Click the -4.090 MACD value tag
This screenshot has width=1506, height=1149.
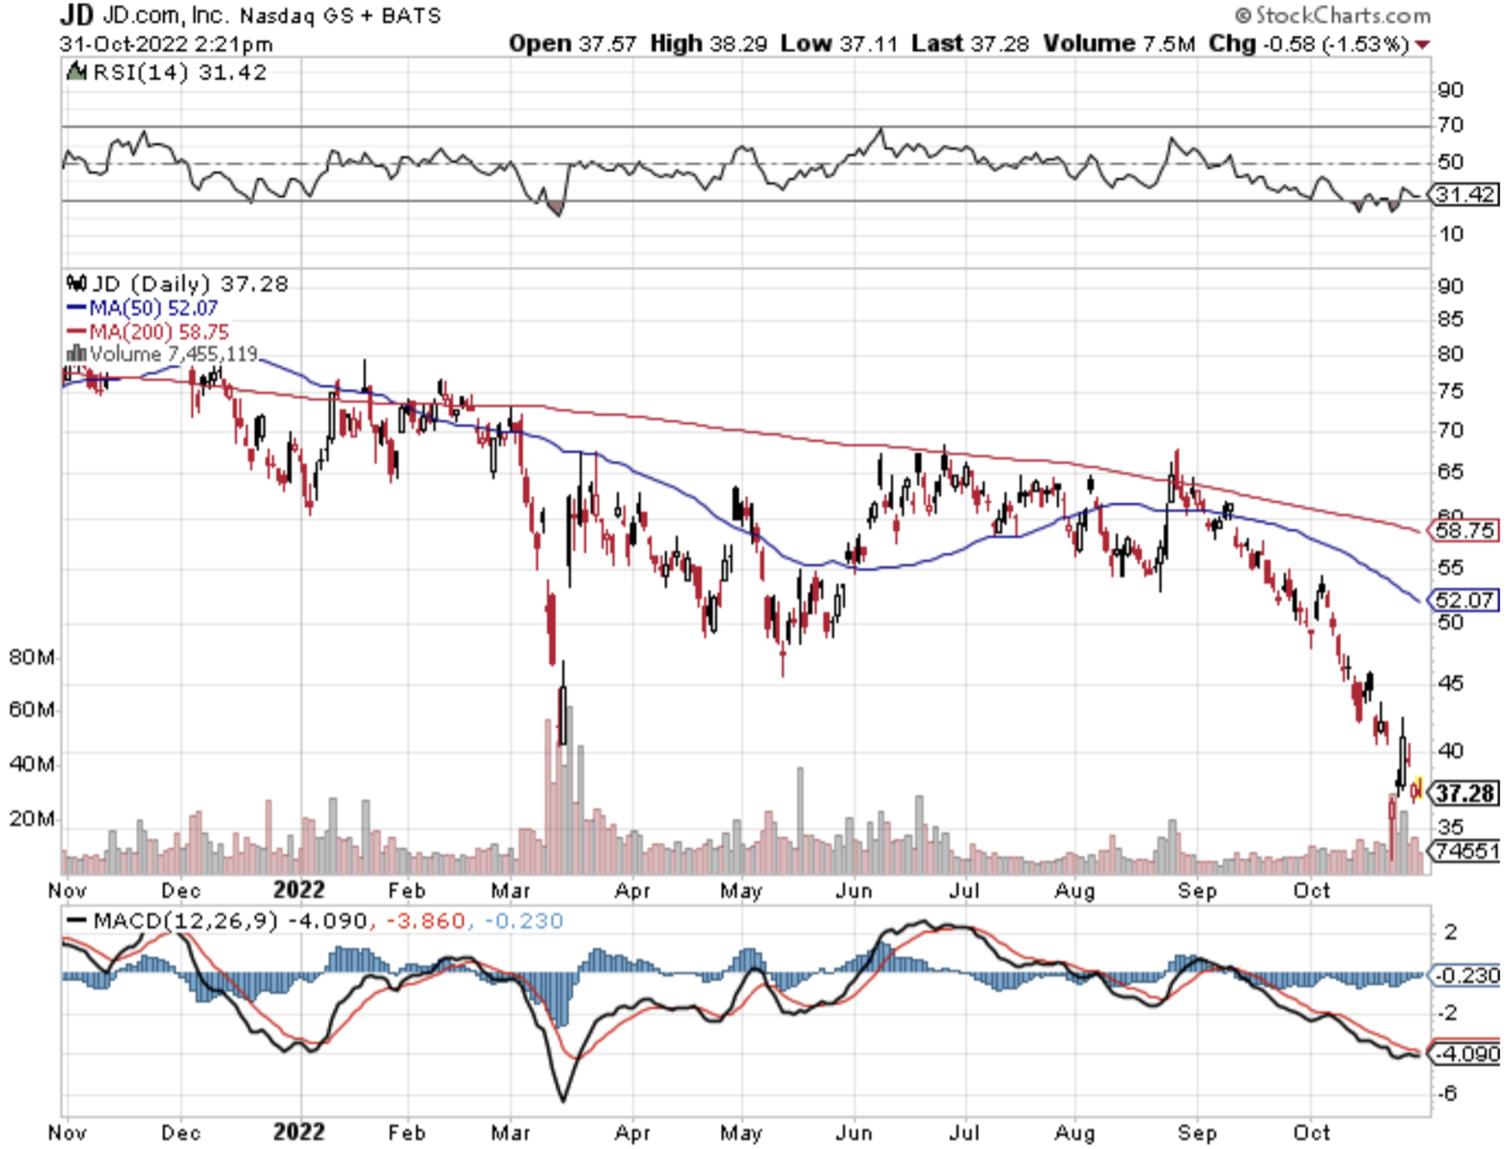[1464, 1053]
